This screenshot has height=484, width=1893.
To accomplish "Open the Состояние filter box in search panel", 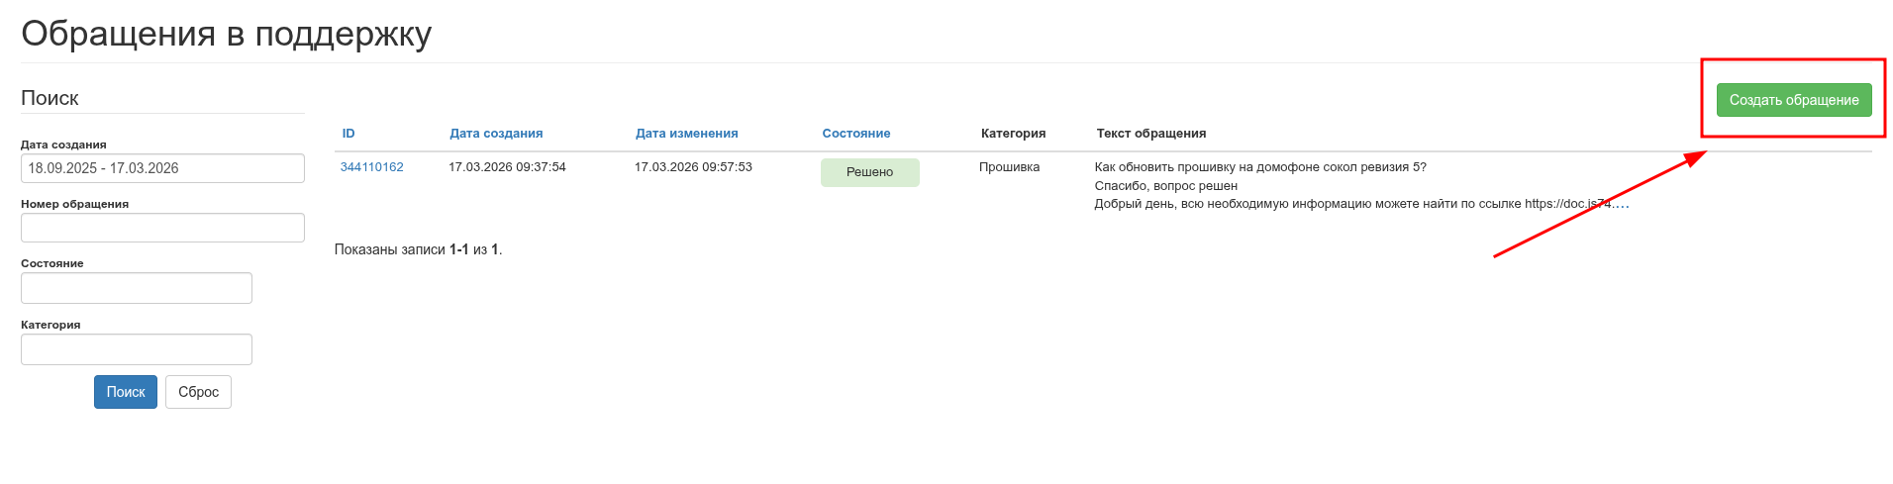I will (x=137, y=288).
